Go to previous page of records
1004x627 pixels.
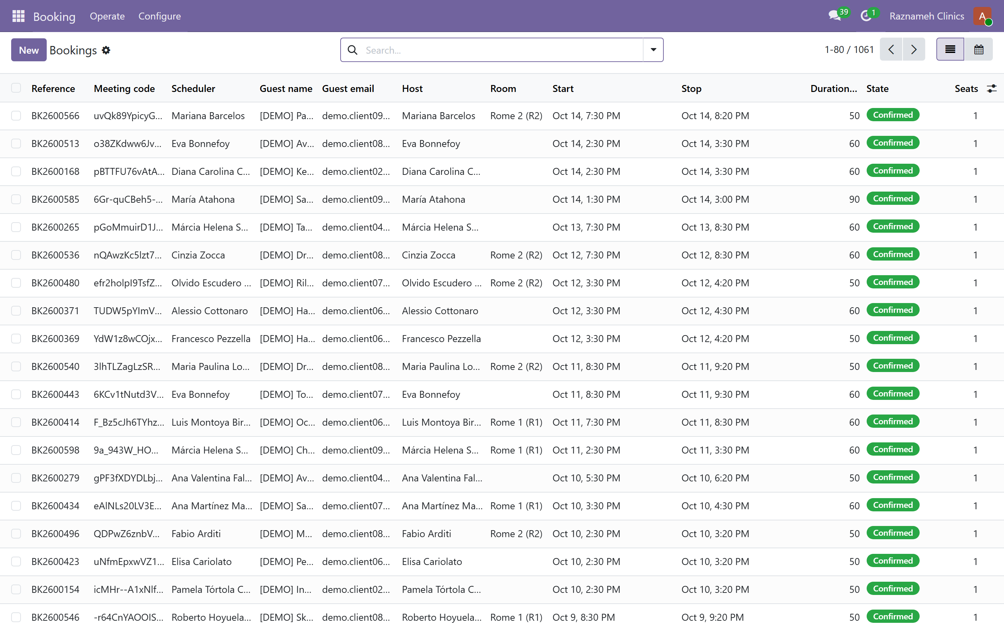891,50
